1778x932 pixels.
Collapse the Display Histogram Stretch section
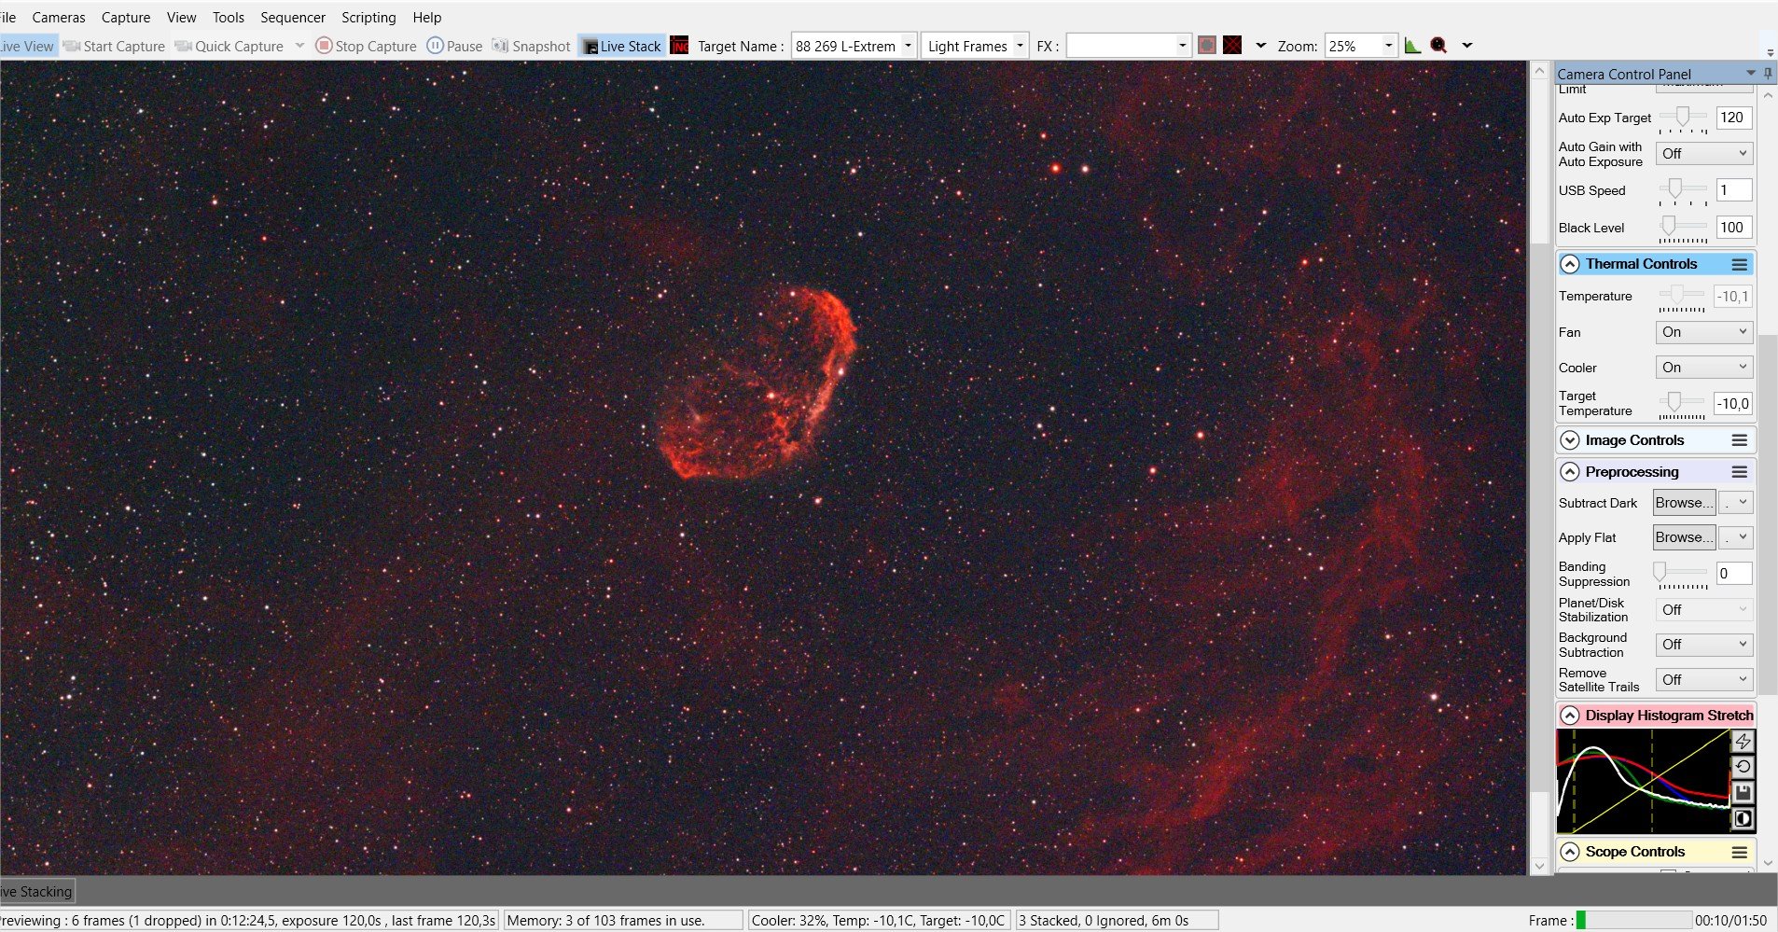(1570, 716)
